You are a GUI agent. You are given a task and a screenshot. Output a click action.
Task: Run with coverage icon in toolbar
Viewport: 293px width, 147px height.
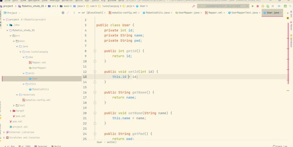point(263,6)
